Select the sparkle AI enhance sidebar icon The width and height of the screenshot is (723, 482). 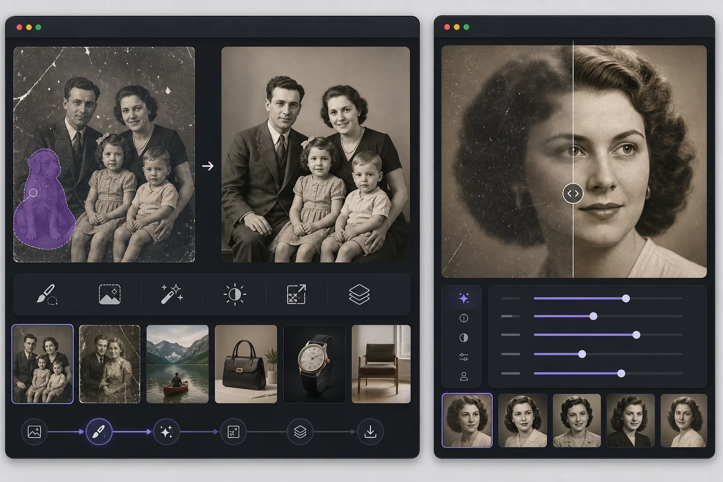coord(464,298)
